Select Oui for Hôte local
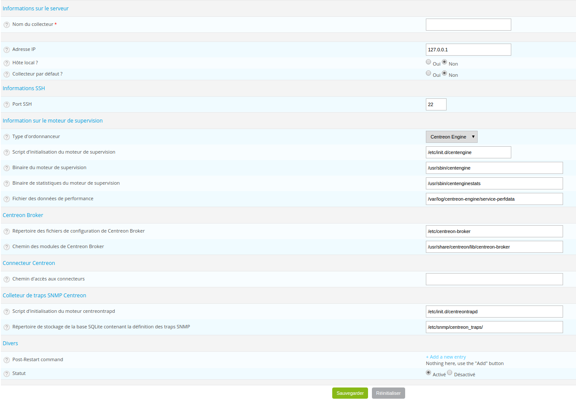 (428, 62)
